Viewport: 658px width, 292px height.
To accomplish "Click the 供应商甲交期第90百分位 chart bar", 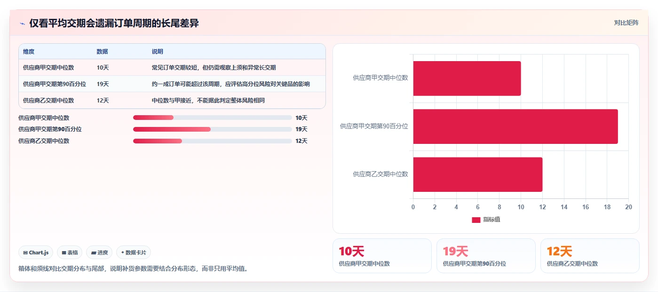I will 515,126.
